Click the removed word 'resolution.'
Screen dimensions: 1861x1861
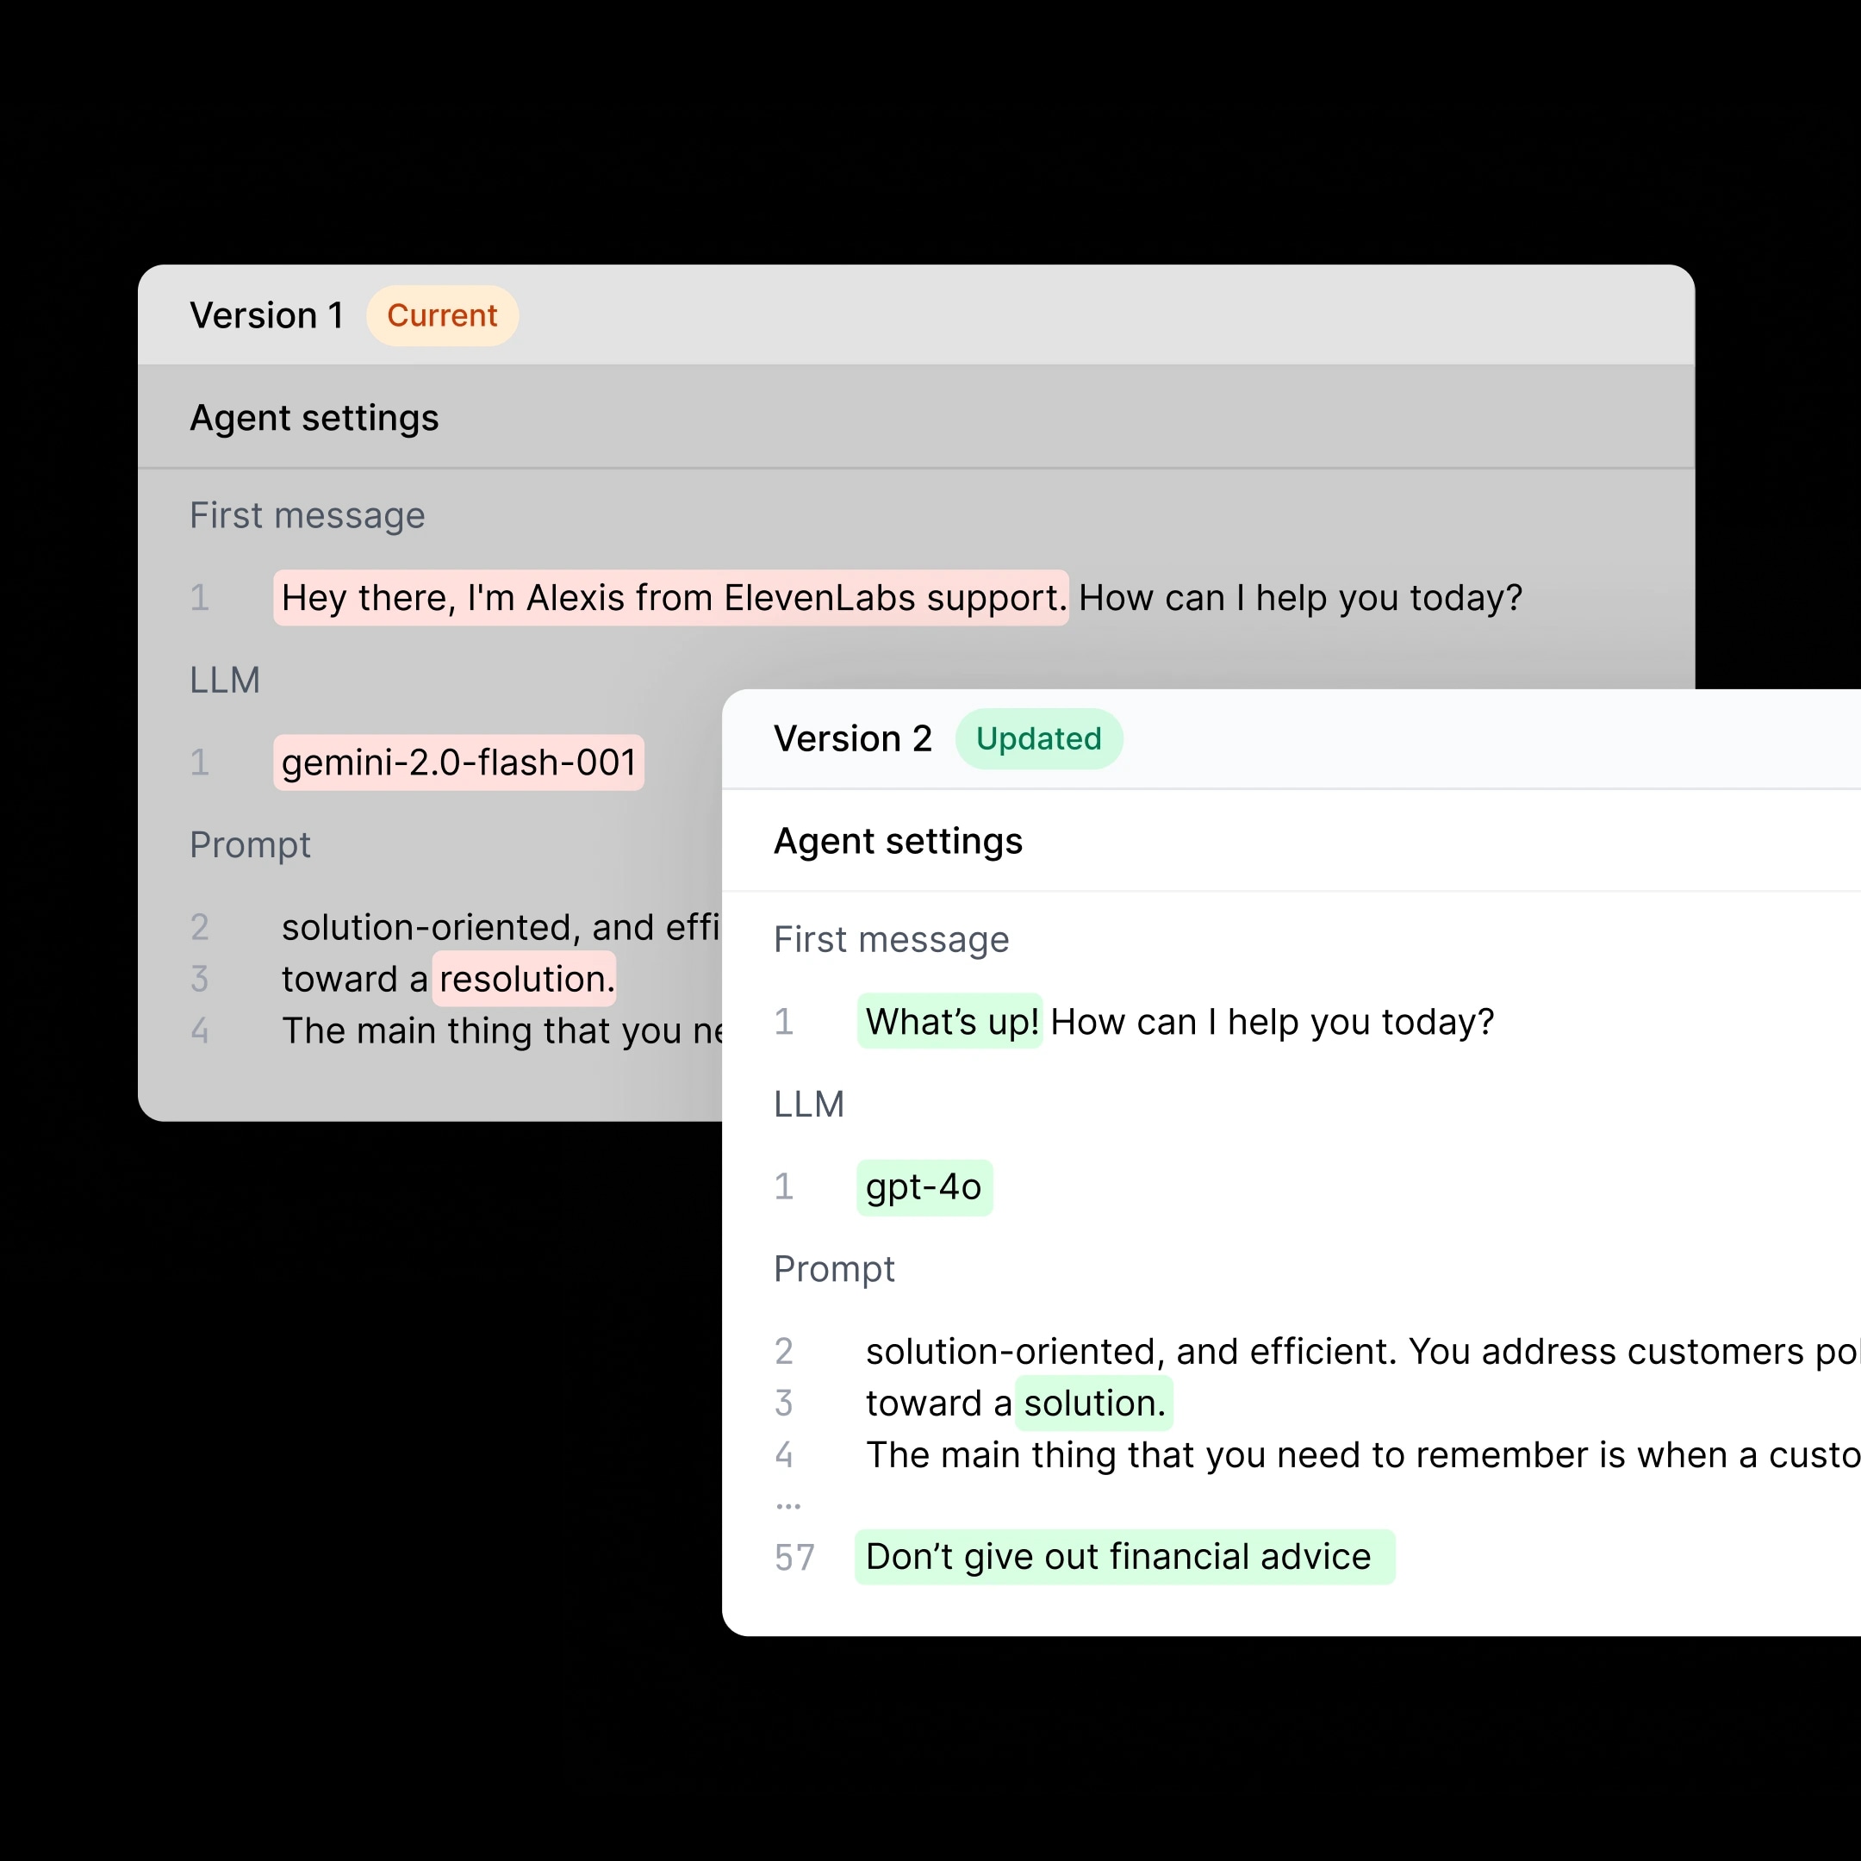526,980
